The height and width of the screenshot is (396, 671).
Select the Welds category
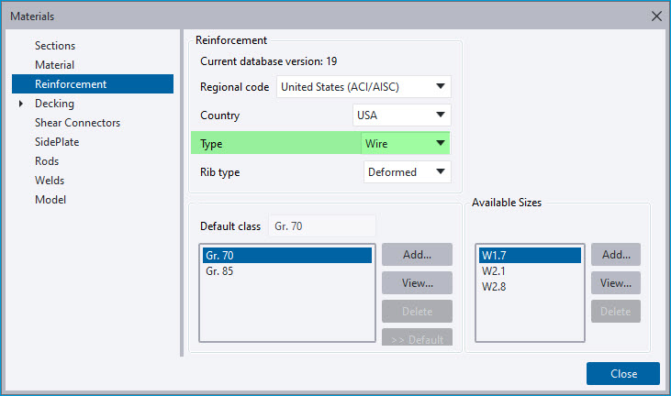(x=50, y=181)
